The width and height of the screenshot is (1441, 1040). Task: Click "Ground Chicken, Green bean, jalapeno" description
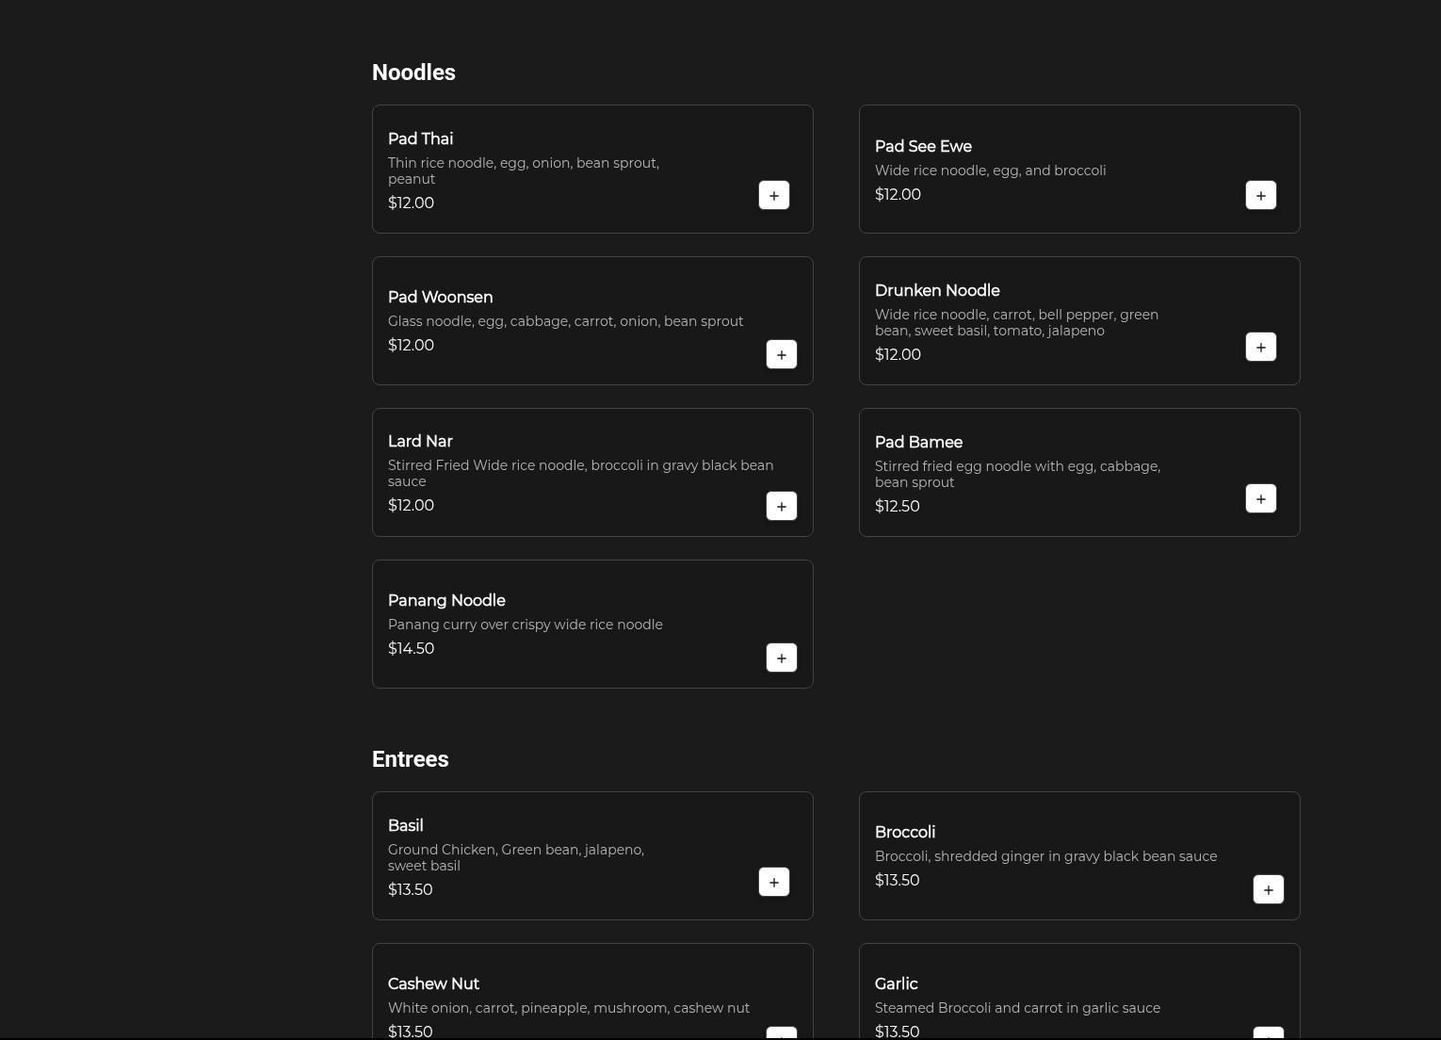(x=516, y=857)
